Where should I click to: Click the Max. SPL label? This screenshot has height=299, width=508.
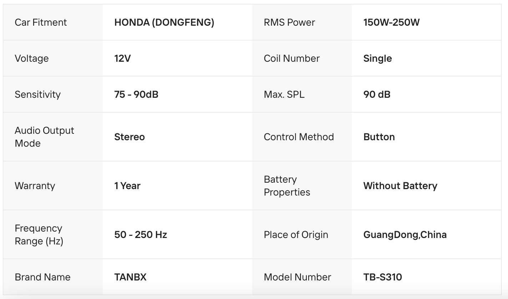pyautogui.click(x=284, y=95)
